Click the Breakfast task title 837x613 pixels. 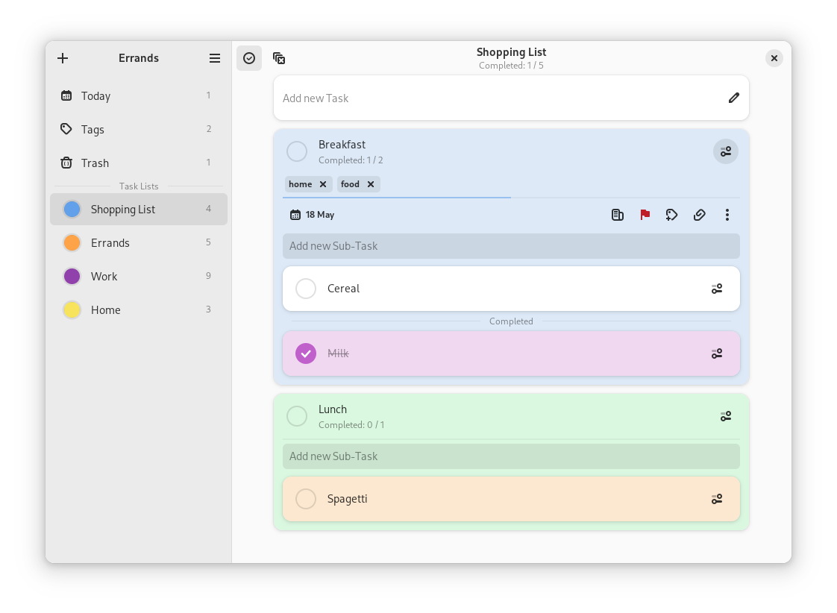pos(342,145)
